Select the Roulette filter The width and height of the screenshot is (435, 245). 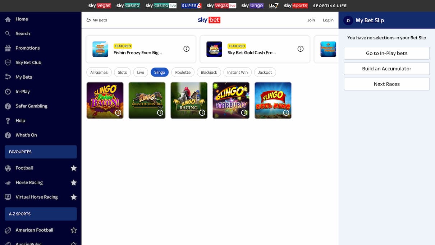[x=183, y=72]
